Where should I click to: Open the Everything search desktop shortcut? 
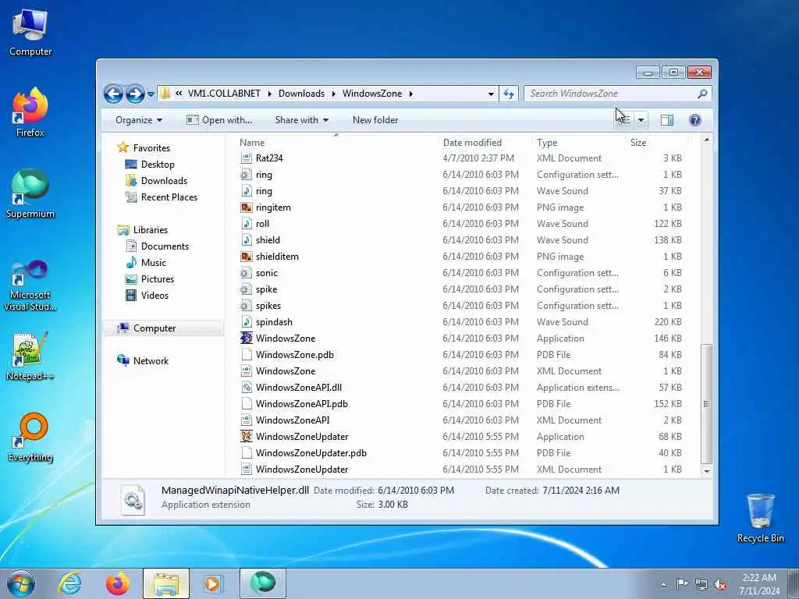[30, 437]
